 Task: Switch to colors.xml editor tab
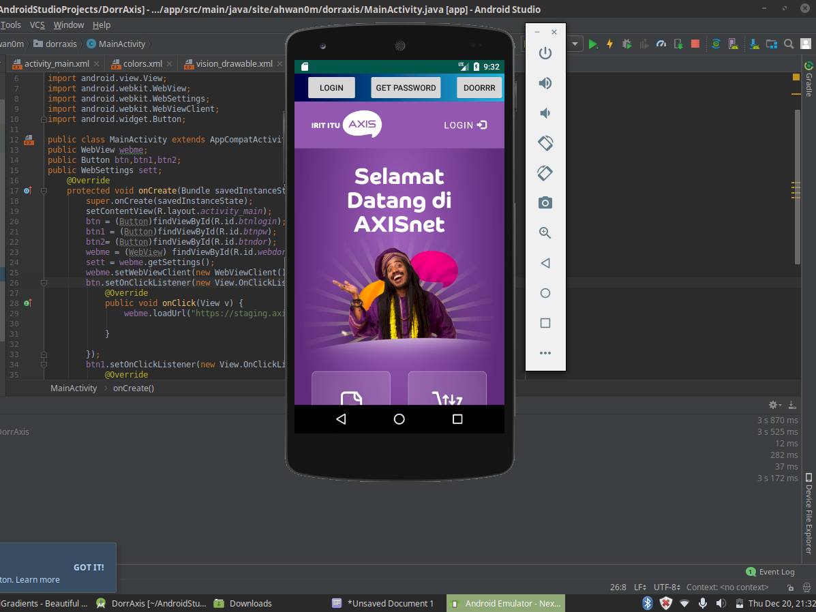coord(142,63)
